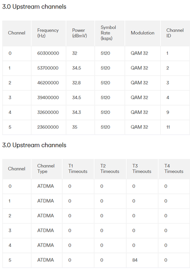Select the Symbol Rate (ksps) header

108,33
